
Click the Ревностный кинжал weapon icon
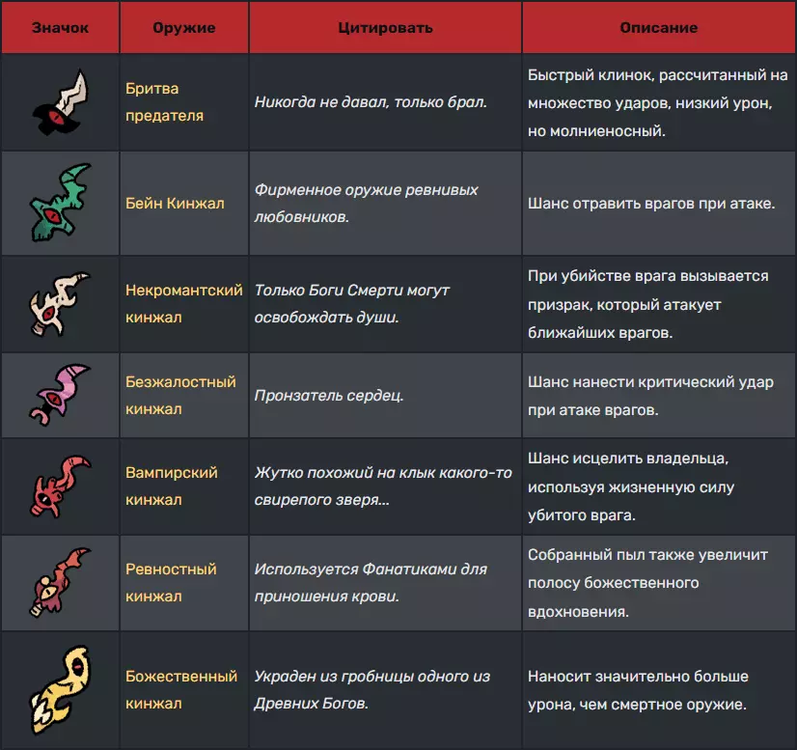[x=60, y=583]
